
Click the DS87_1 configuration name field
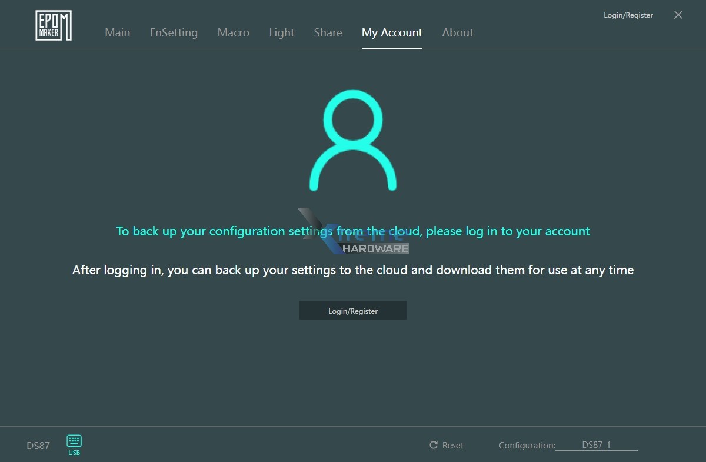tap(597, 445)
